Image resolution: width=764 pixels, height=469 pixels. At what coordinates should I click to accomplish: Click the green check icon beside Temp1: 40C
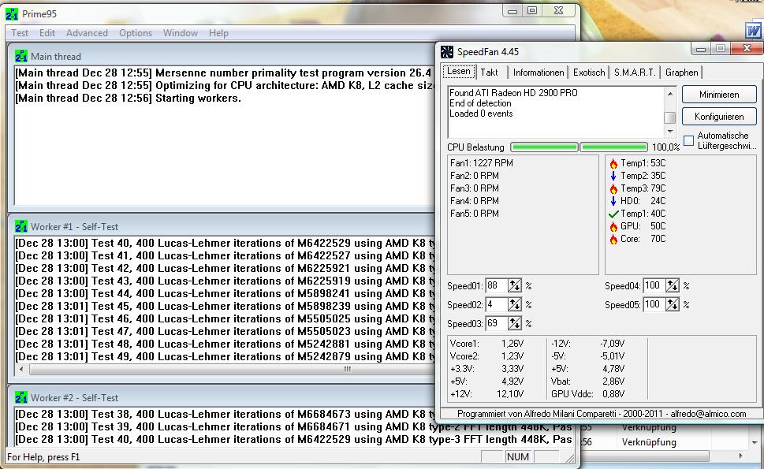(613, 214)
